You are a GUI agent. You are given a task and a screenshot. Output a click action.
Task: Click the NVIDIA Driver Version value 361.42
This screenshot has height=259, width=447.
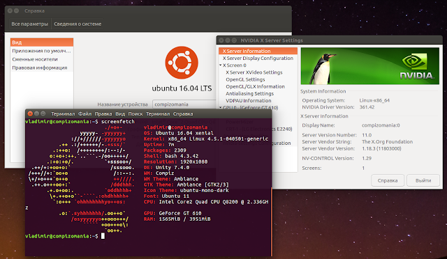coord(367,107)
